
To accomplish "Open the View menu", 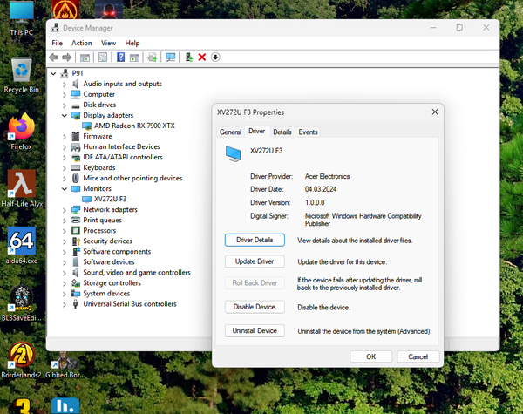I will click(x=108, y=43).
